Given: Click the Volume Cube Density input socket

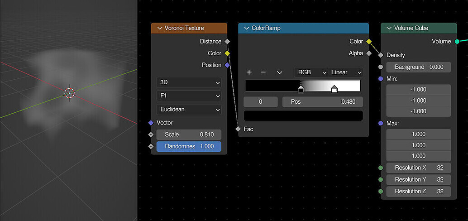Looking at the screenshot, I should coord(381,55).
